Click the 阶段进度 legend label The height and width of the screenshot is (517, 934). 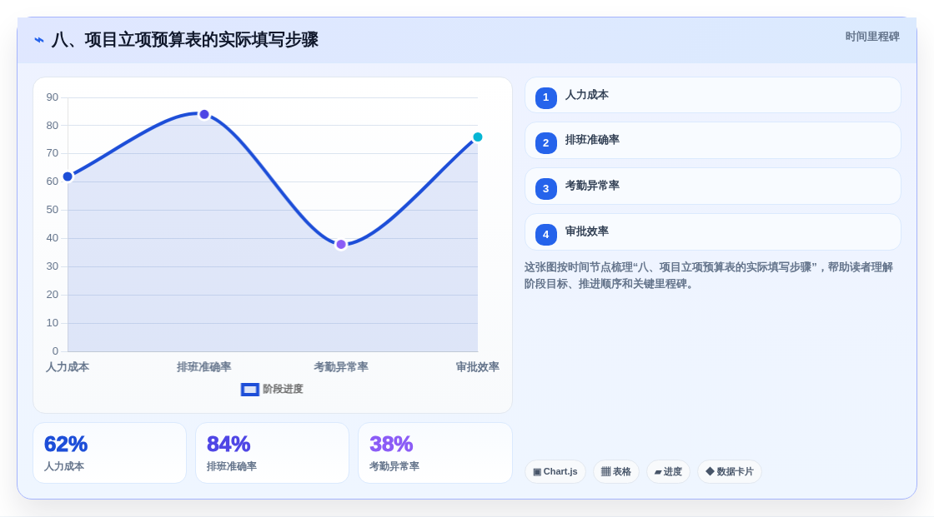[283, 389]
